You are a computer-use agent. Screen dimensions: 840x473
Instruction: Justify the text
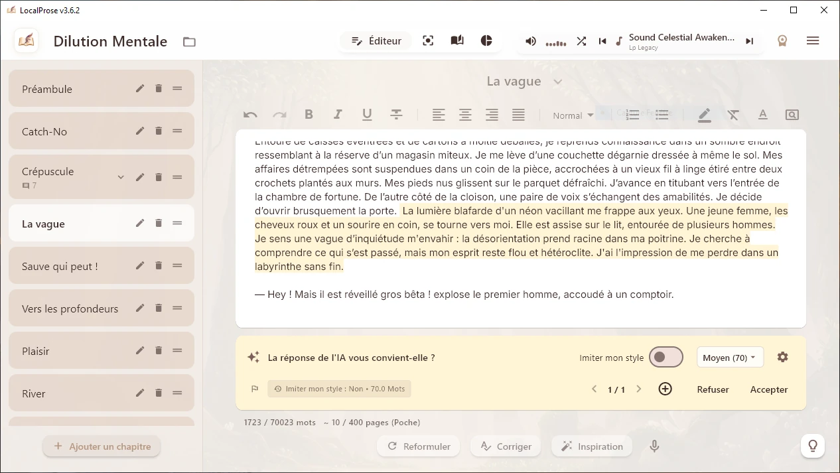518,115
